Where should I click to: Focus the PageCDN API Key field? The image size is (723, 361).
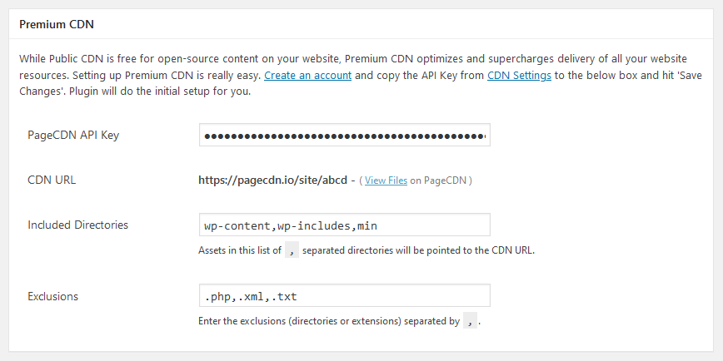pyautogui.click(x=344, y=135)
